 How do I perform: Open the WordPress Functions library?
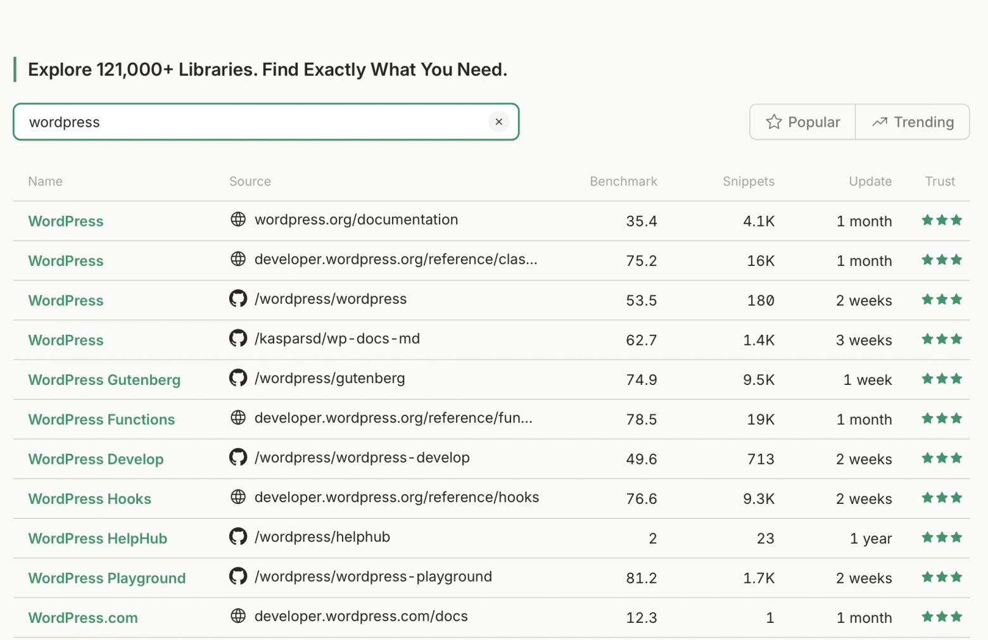pyautogui.click(x=101, y=419)
